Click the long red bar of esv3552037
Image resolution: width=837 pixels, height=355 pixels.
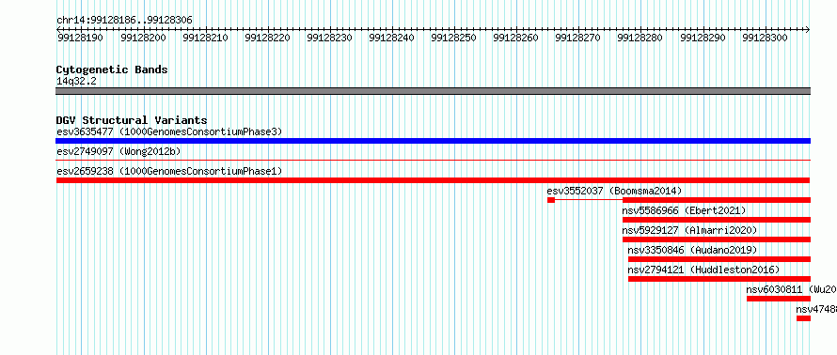tap(717, 200)
